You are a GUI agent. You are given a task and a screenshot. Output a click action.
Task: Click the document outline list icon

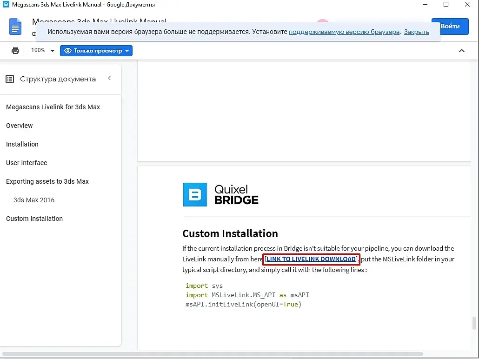click(x=10, y=79)
